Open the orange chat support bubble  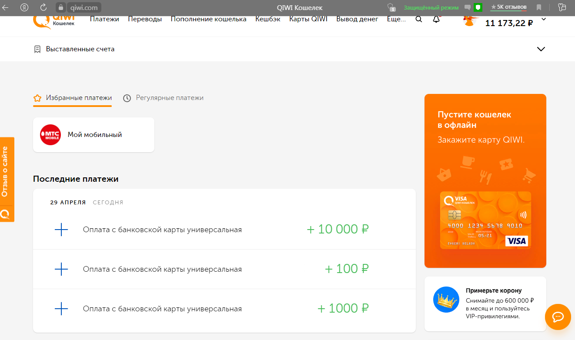[x=558, y=317]
